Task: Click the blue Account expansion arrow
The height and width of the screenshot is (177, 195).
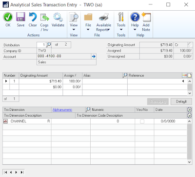Action: click(94, 56)
